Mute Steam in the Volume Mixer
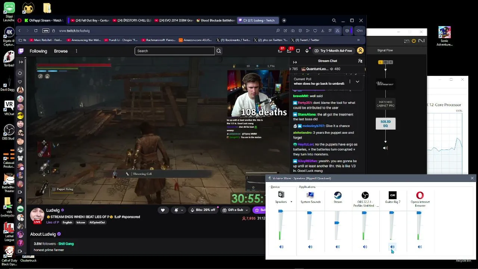The height and width of the screenshot is (269, 478). pos(338,247)
